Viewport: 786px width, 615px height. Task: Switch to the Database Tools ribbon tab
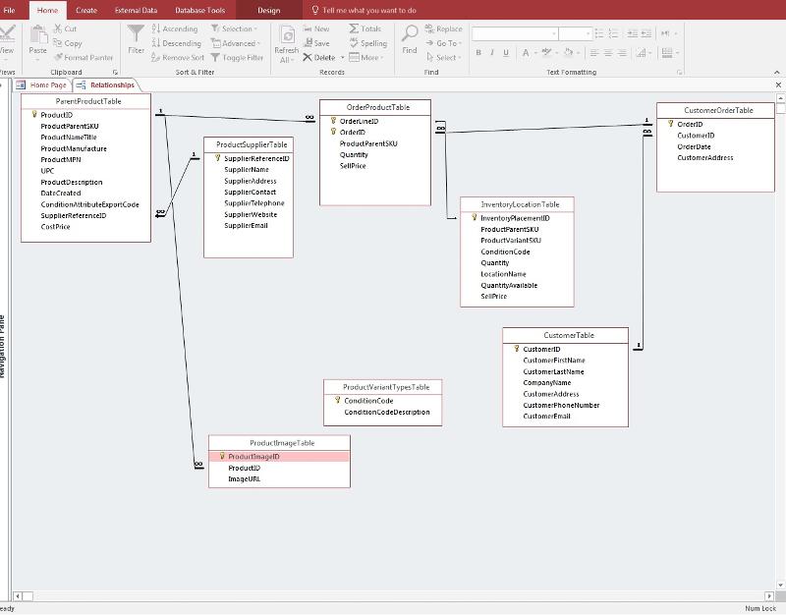click(x=199, y=10)
